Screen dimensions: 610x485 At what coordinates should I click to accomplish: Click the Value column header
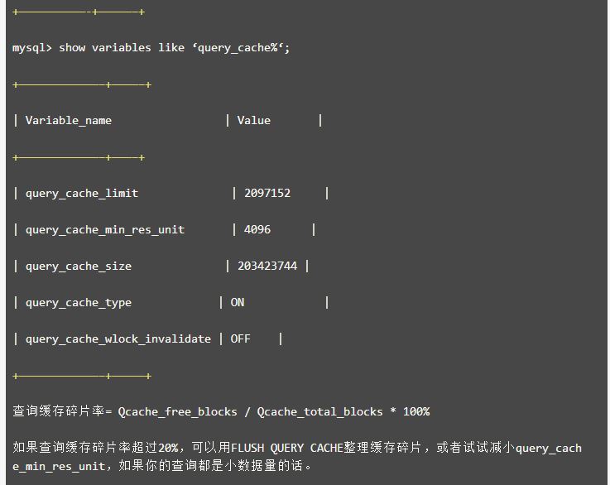pos(253,121)
